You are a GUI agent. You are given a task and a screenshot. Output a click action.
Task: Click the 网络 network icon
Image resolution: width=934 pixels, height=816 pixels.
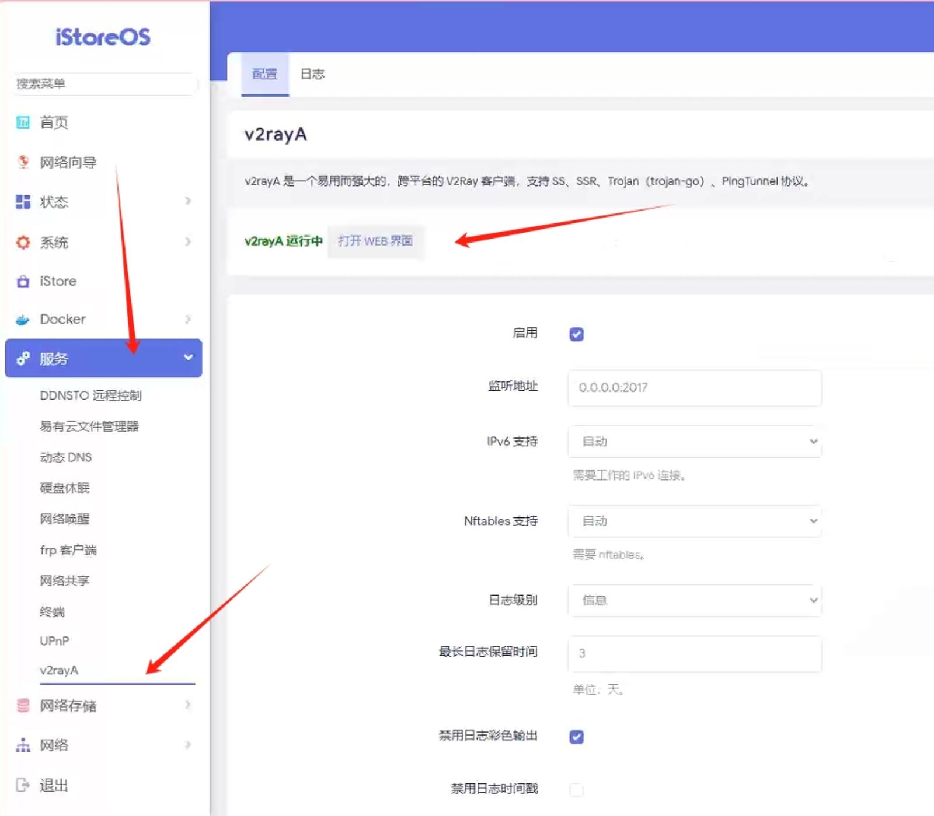click(x=23, y=745)
